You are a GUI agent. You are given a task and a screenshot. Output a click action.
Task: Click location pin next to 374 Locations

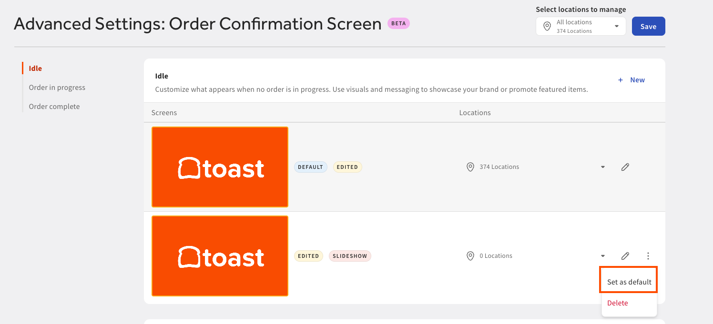pyautogui.click(x=470, y=167)
